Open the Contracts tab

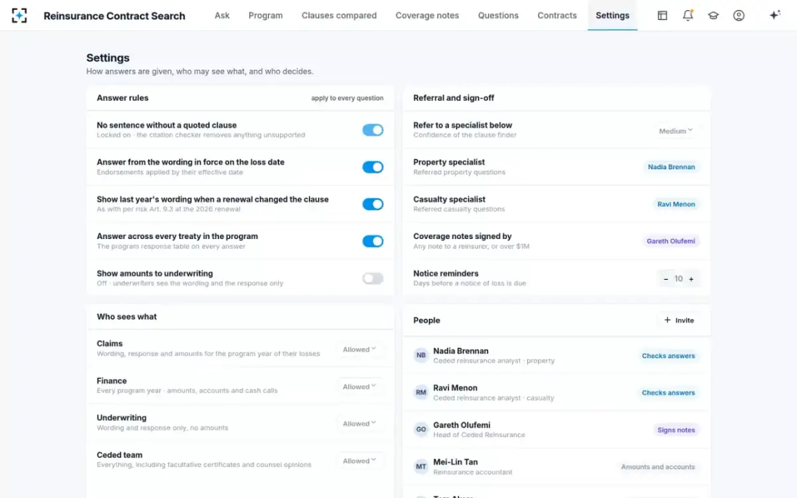[557, 15]
